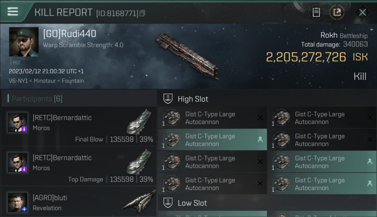The width and height of the screenshot is (377, 217).
Task: Click Rudi440's pilot portrait
Action: [x=24, y=42]
